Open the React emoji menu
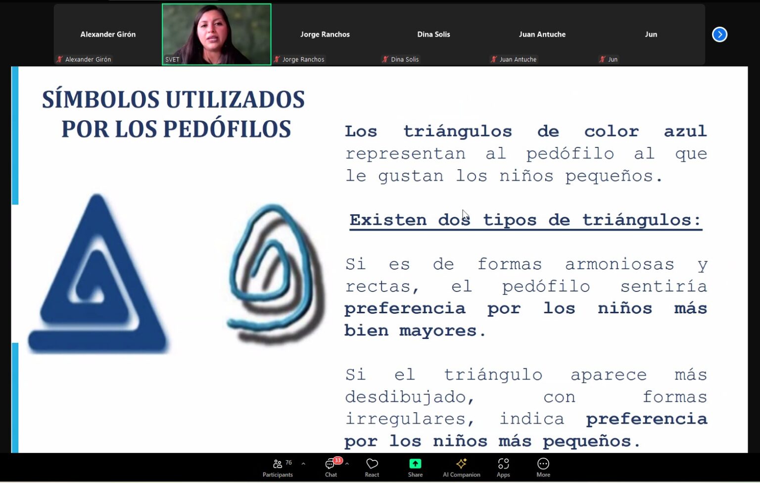Image resolution: width=760 pixels, height=483 pixels. pyautogui.click(x=372, y=467)
